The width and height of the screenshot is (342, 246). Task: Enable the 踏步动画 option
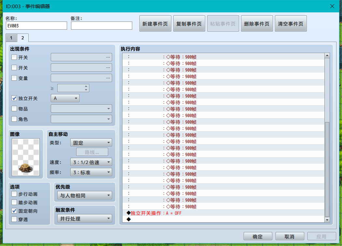point(14,202)
